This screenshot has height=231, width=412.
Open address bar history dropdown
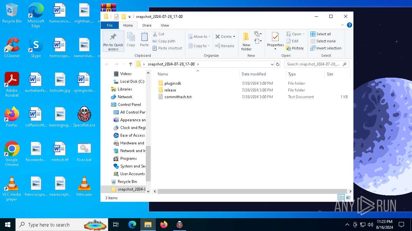click(x=272, y=64)
